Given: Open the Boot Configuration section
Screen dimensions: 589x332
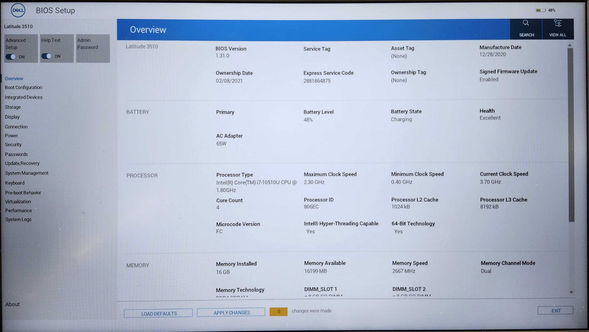Looking at the screenshot, I should click(23, 87).
